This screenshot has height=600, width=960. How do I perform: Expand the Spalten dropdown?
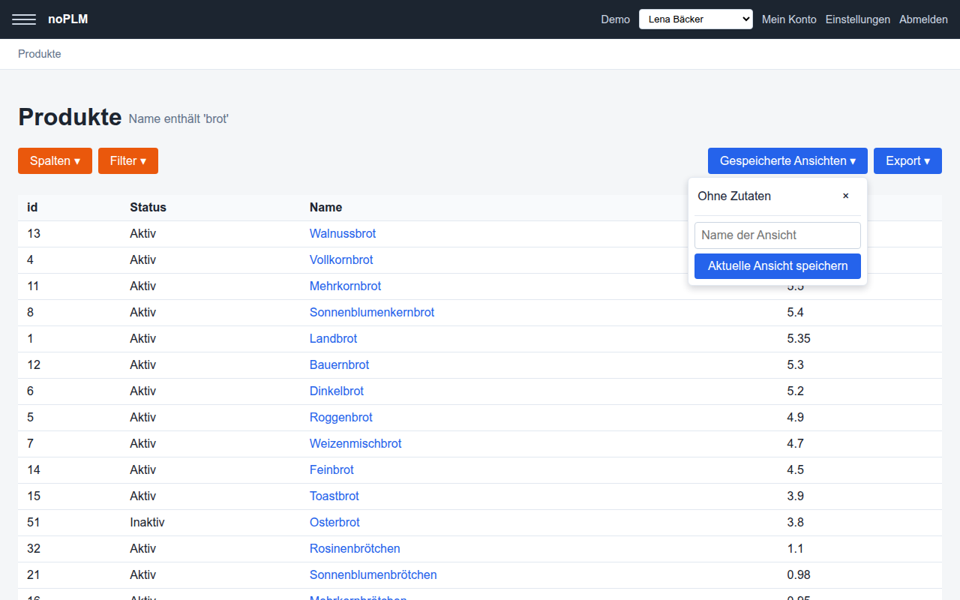click(x=55, y=160)
